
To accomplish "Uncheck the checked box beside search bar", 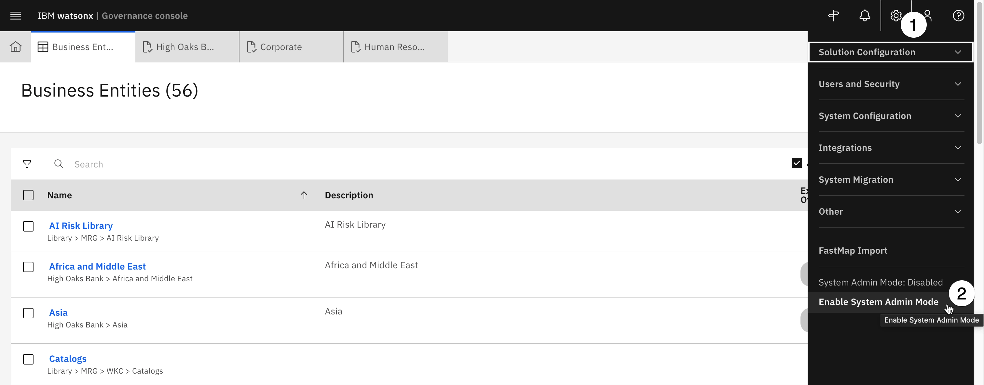I will (797, 163).
